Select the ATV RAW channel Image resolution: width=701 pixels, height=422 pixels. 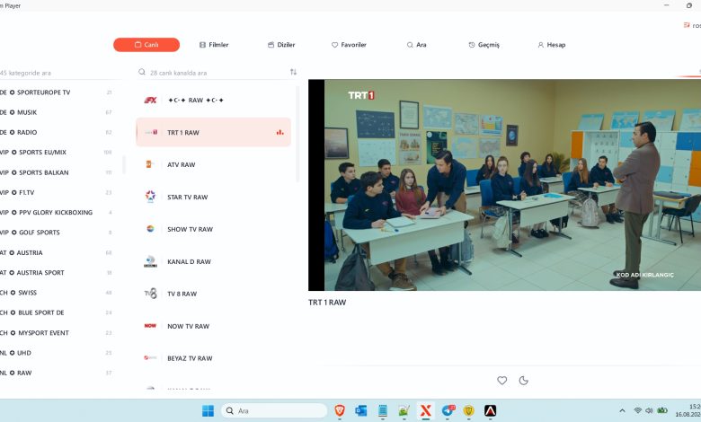(213, 164)
